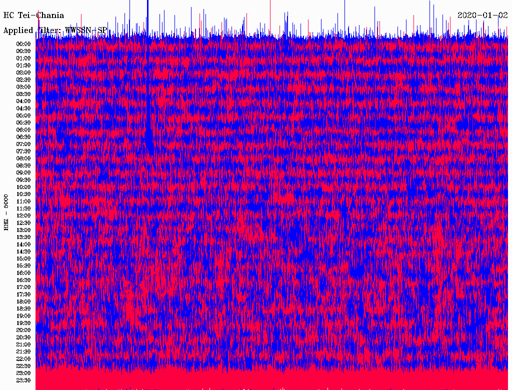Select the 12:30 time label
512x390 pixels.
tap(23, 223)
